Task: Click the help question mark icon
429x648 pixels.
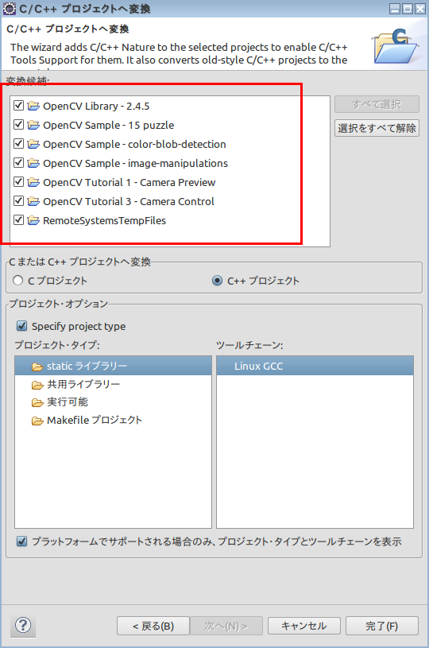Action: click(23, 625)
